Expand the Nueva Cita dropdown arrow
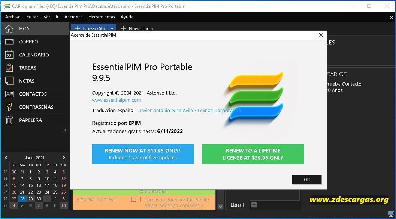The image size is (396, 219). (112, 29)
